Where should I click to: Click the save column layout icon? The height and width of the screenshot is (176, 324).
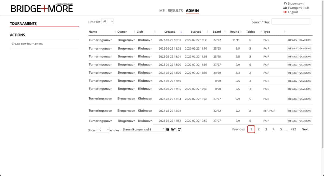pos(168,129)
